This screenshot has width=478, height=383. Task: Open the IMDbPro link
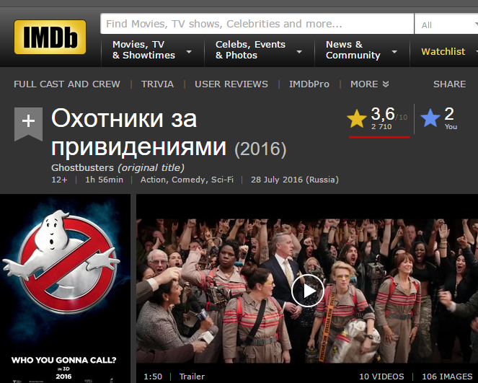[309, 84]
